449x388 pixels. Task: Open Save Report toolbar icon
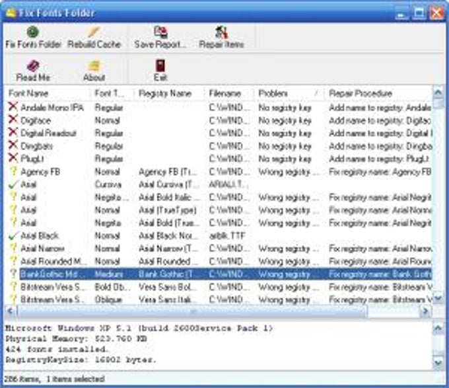[x=160, y=32]
